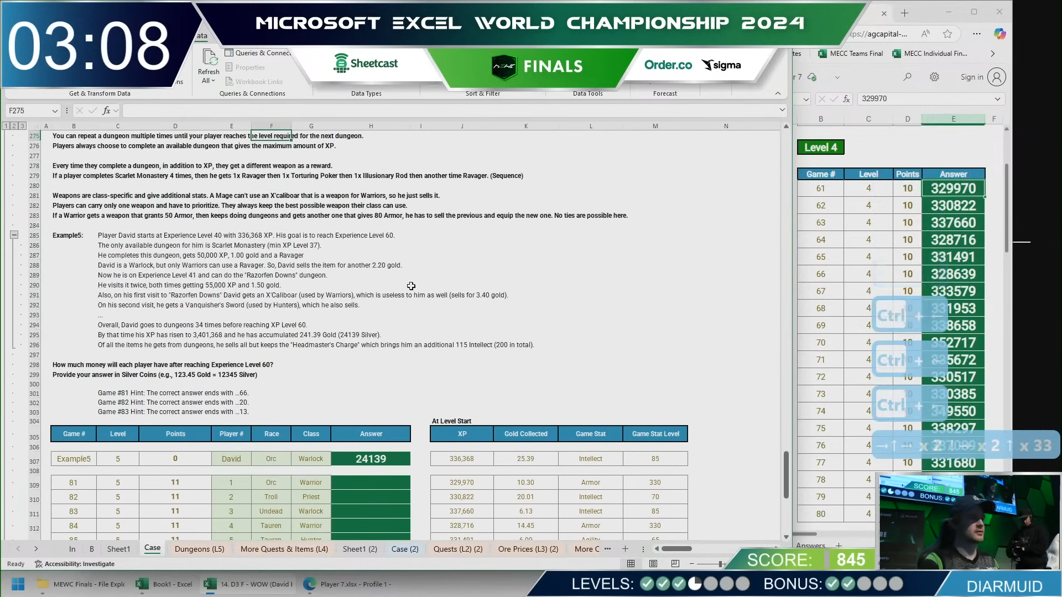
Task: Select the Example5 answer cell 24139
Action: click(371, 459)
